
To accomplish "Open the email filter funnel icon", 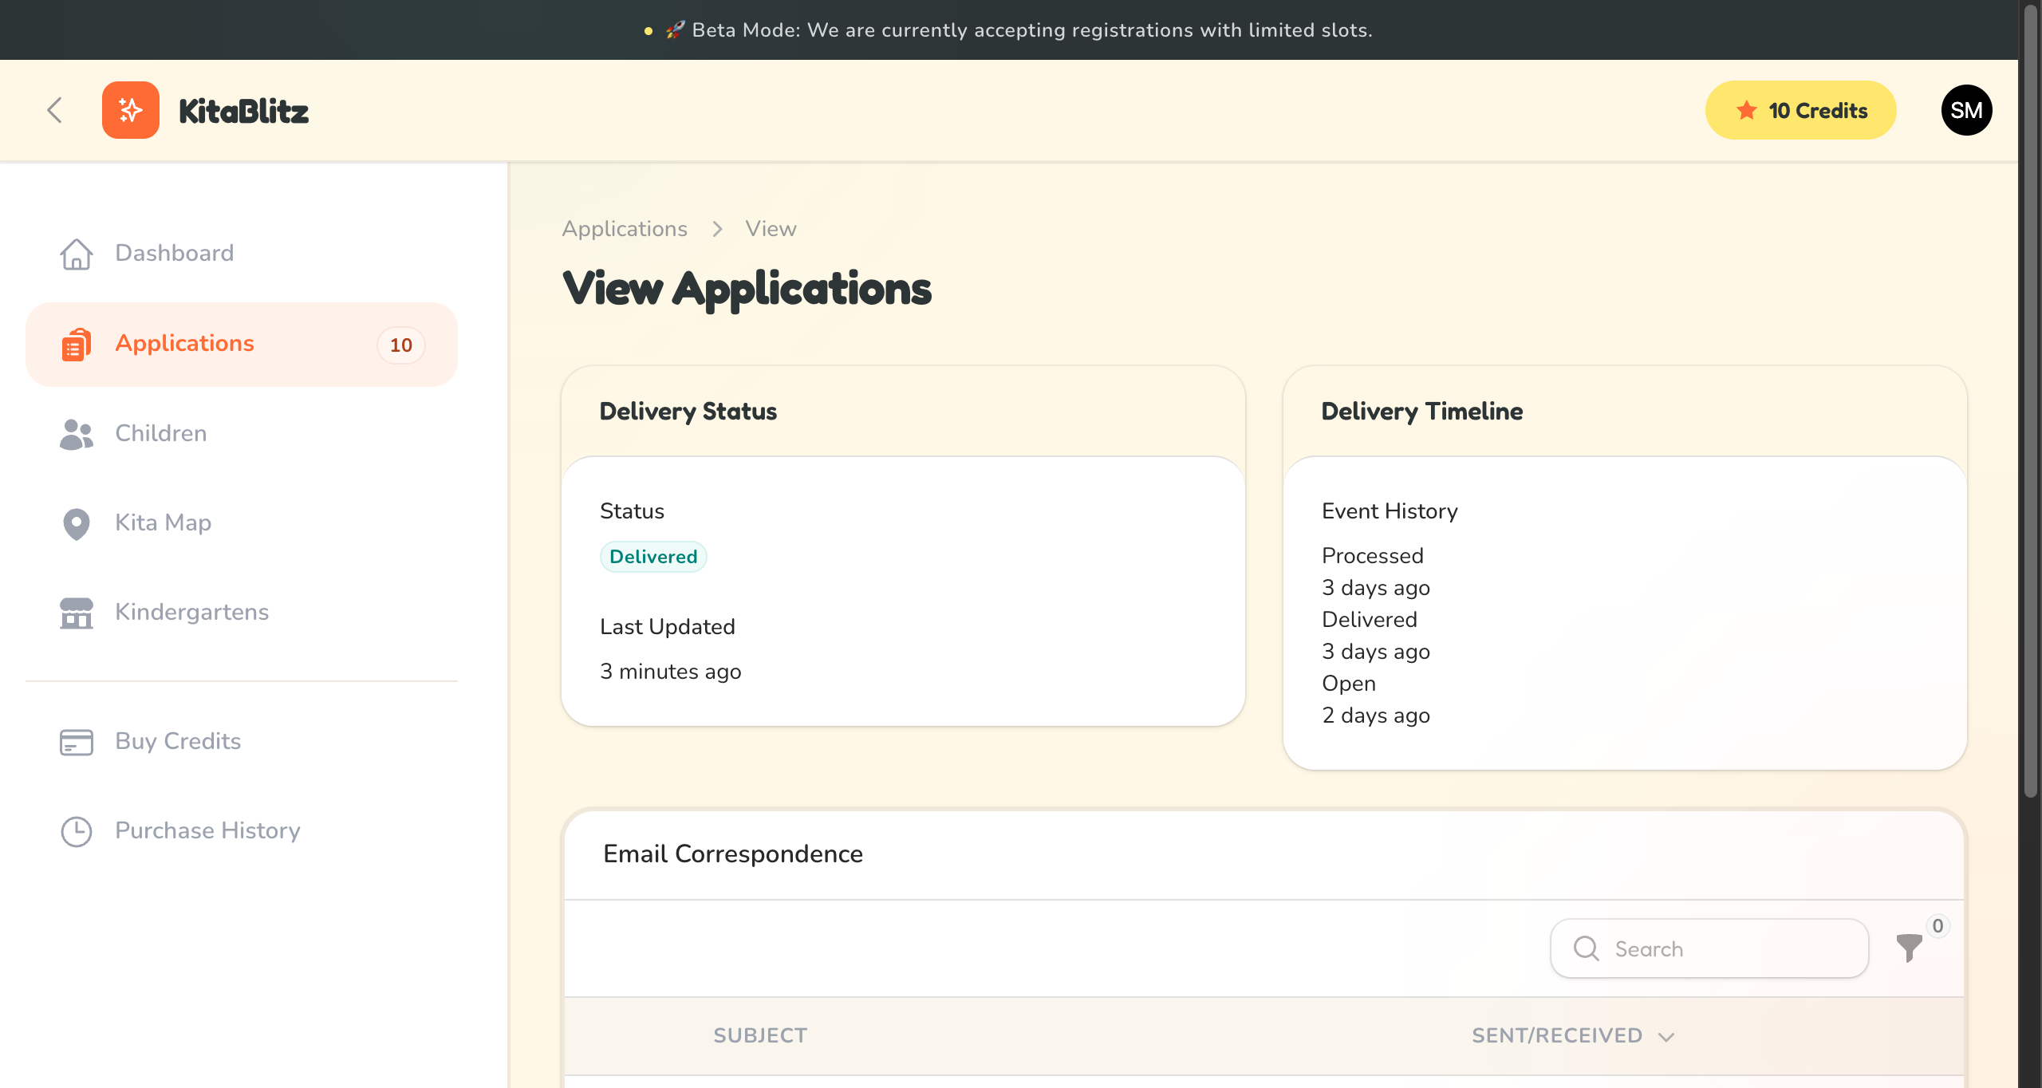I will tap(1909, 948).
